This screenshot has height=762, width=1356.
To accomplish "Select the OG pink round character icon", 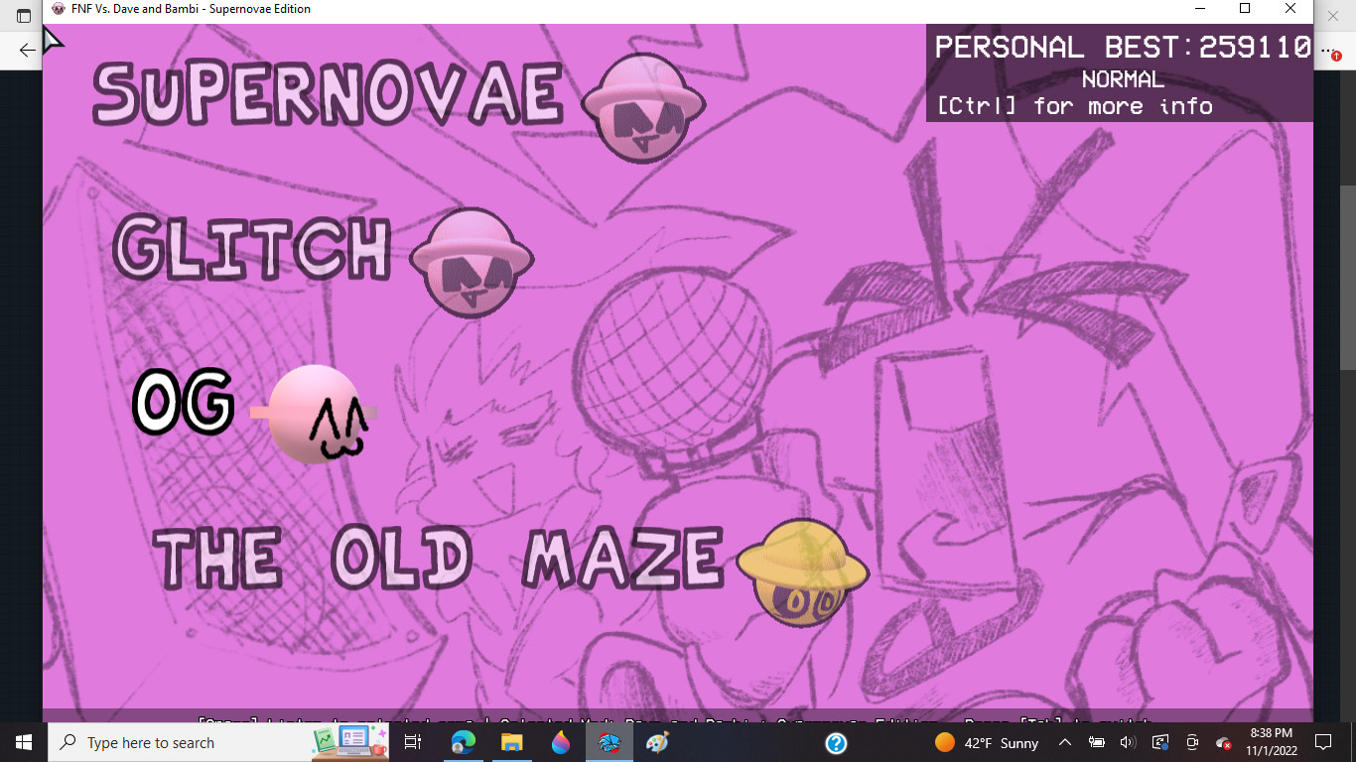I will tap(316, 413).
